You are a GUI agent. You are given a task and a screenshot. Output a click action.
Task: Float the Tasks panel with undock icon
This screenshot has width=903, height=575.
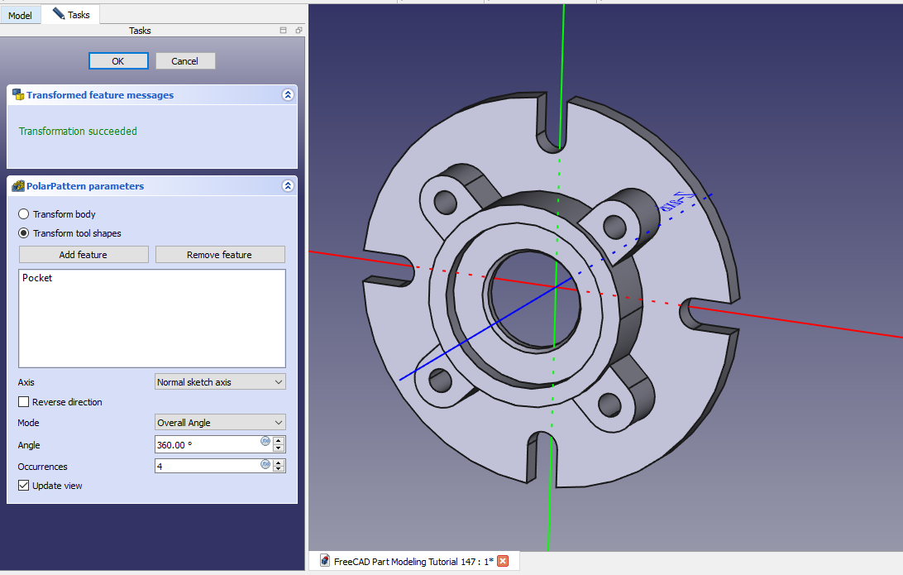tap(299, 31)
